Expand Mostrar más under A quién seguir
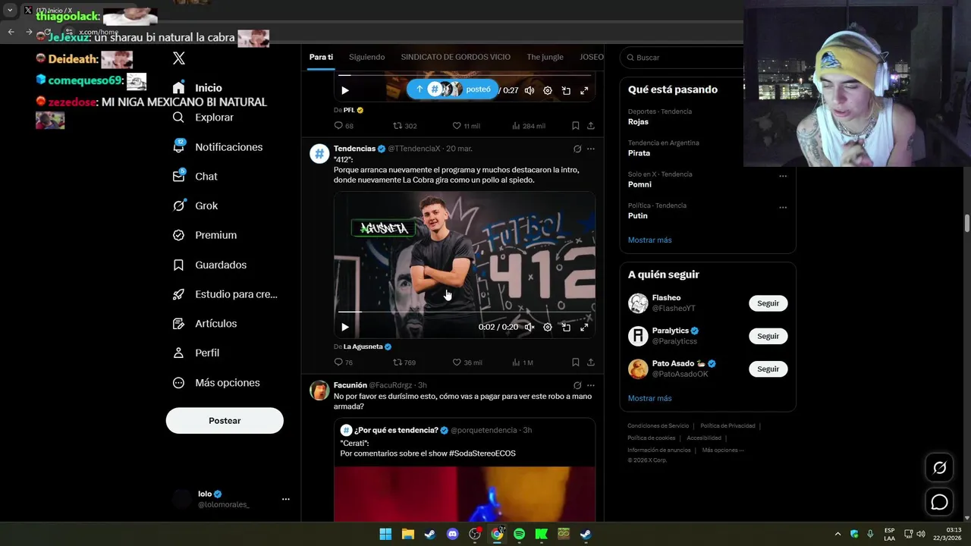Screen dimensions: 971x546 point(649,398)
